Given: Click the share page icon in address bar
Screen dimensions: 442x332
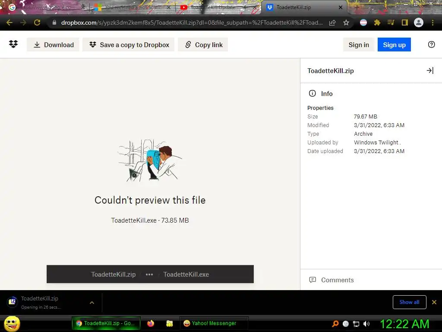Looking at the screenshot, I should [x=332, y=22].
